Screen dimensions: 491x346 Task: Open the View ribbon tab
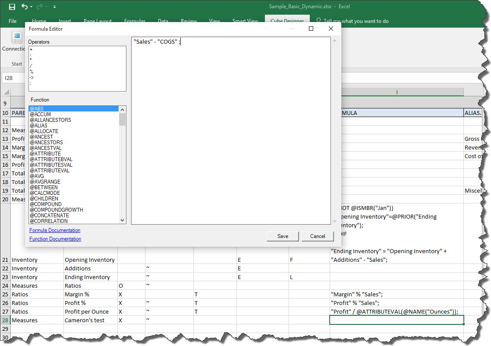214,21
